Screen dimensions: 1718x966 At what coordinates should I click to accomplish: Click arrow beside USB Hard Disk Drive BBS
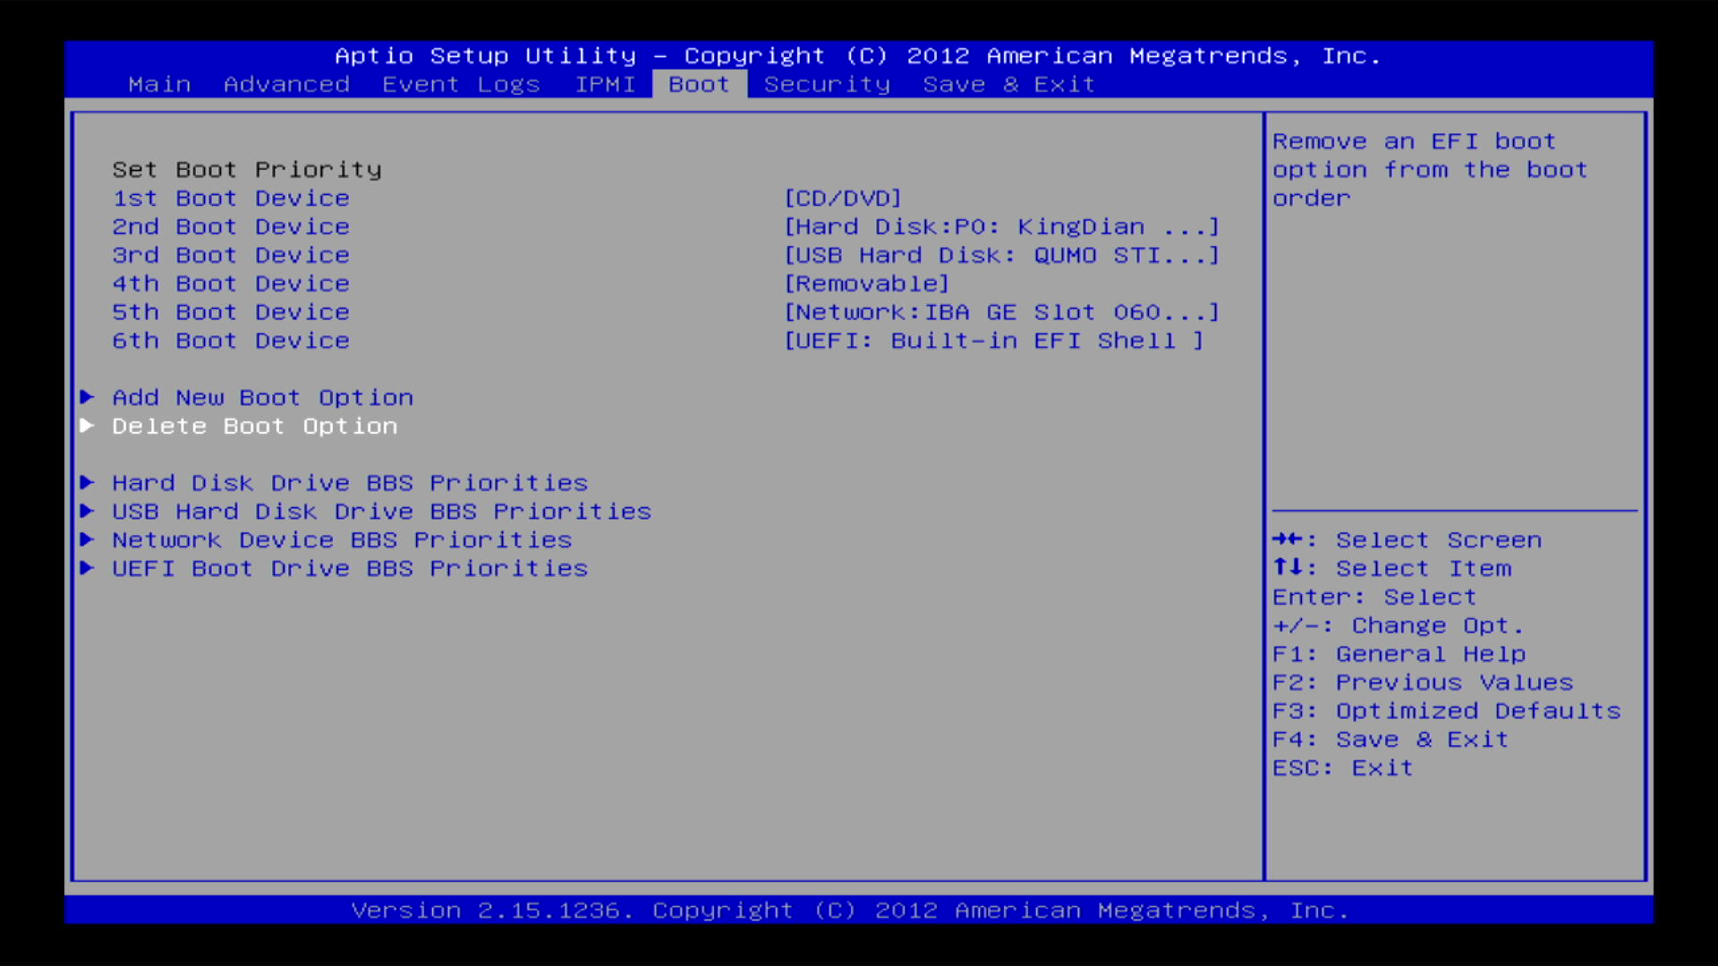click(88, 512)
